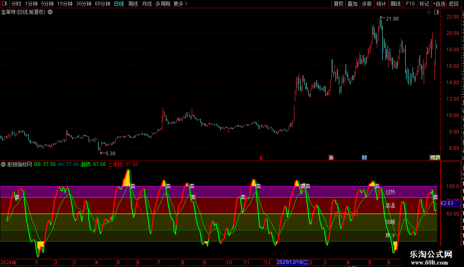Click the 标记 mark button
Image resolution: width=464 pixels, height=267 pixels.
(x=424, y=4)
